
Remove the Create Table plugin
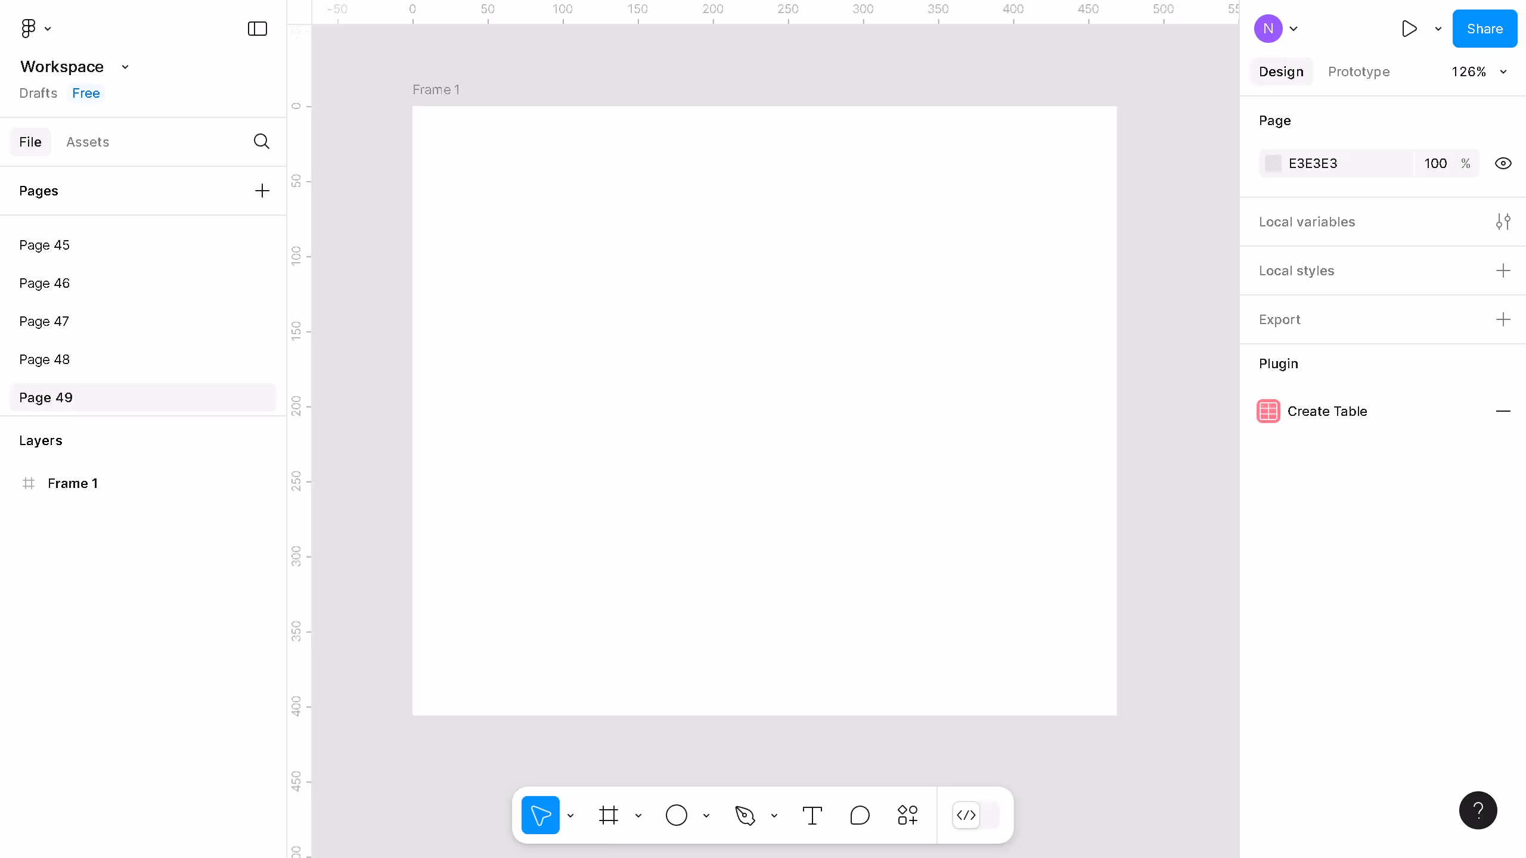click(1504, 411)
